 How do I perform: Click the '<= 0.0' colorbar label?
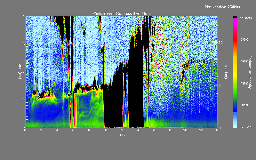click(245, 127)
